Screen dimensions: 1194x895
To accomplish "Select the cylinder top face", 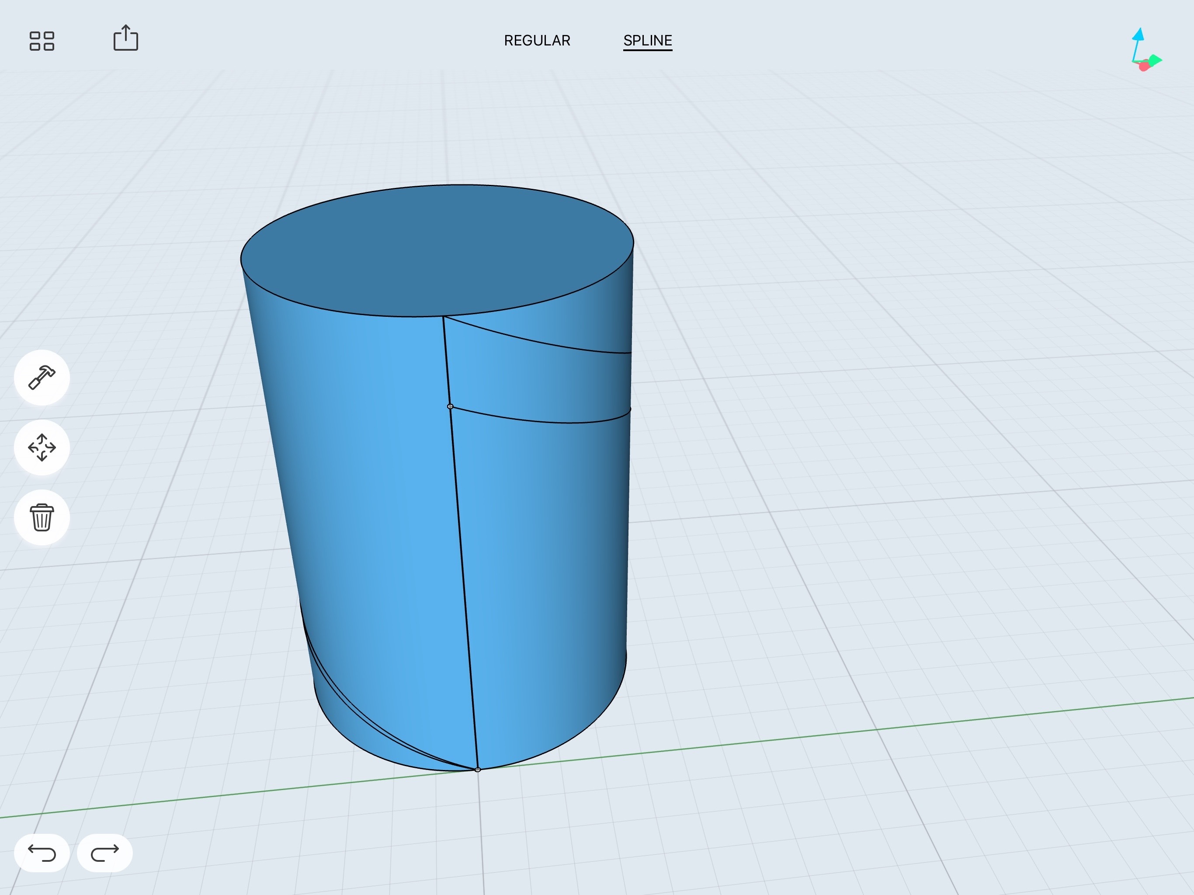I will click(x=437, y=250).
